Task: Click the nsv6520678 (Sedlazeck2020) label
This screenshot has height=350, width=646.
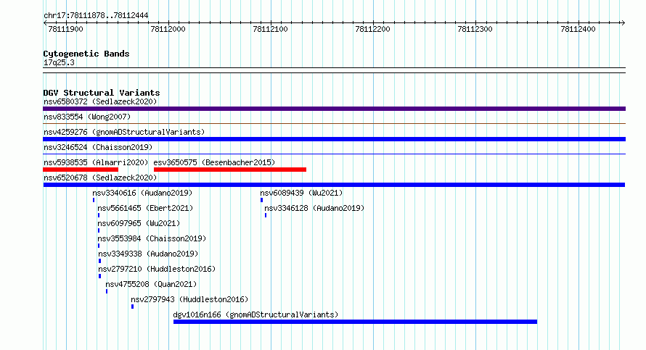Action: (100, 178)
